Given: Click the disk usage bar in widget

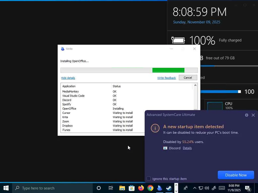Looking at the screenshot, I should click(229, 66).
